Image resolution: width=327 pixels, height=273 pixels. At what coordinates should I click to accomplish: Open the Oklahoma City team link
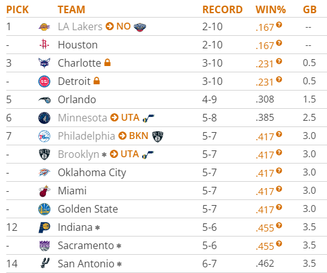(x=92, y=173)
